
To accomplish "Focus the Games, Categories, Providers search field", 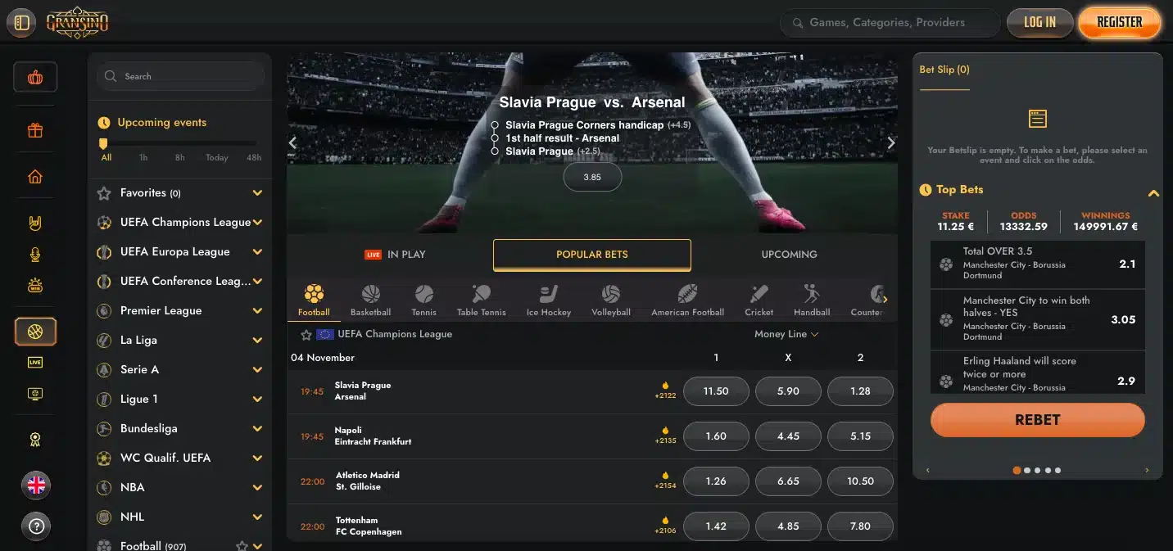I will [890, 22].
